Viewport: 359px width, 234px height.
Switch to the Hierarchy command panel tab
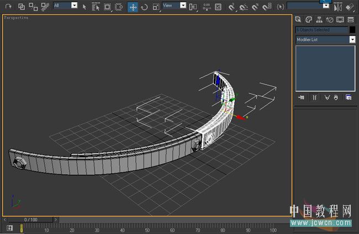(x=319, y=20)
